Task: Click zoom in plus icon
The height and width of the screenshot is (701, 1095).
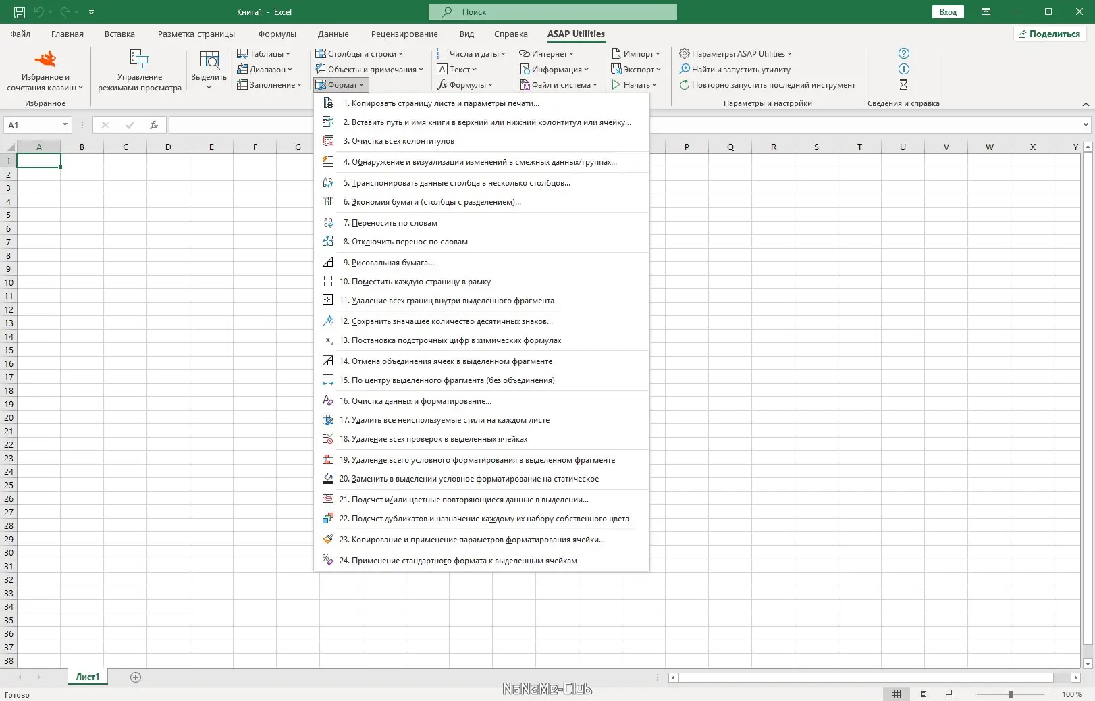Action: coord(1050,694)
